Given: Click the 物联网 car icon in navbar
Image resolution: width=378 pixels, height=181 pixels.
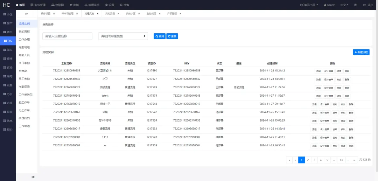Looking at the screenshot, I should pyautogui.click(x=52, y=5).
